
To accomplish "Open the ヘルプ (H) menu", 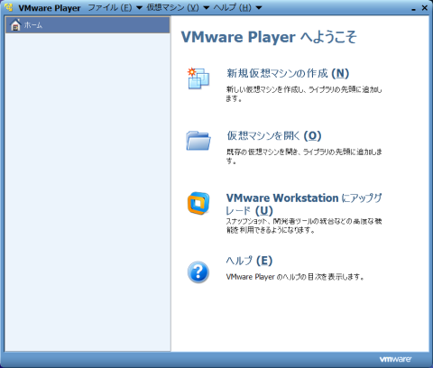I will pyautogui.click(x=232, y=7).
